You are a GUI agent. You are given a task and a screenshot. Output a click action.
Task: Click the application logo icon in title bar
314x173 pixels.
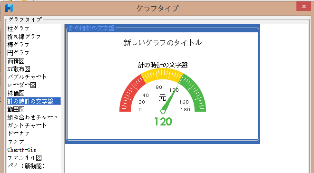coord(9,8)
